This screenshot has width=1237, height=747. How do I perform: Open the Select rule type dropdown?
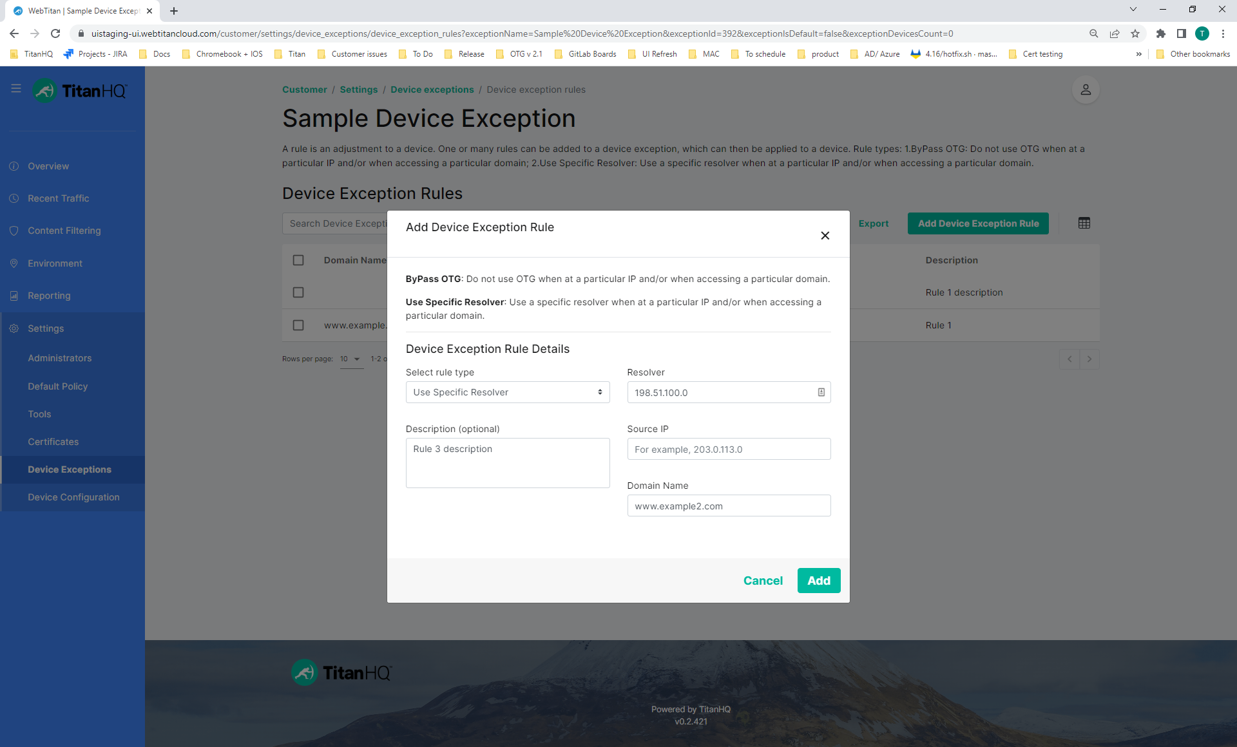click(507, 392)
